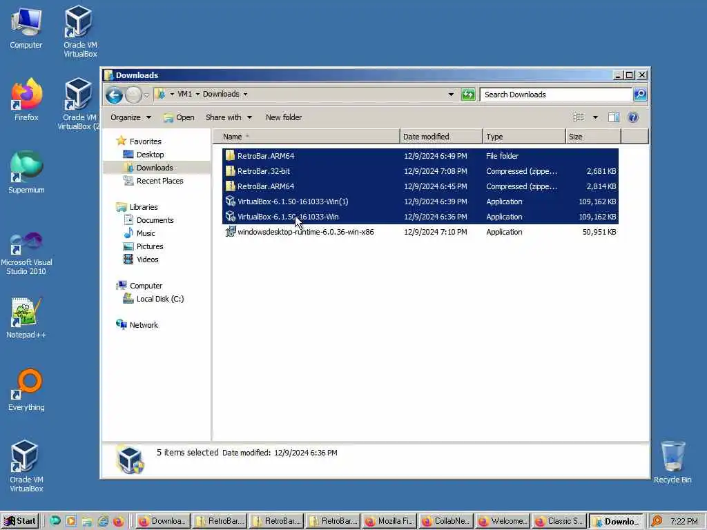Click the search magnifier button

coord(640,94)
